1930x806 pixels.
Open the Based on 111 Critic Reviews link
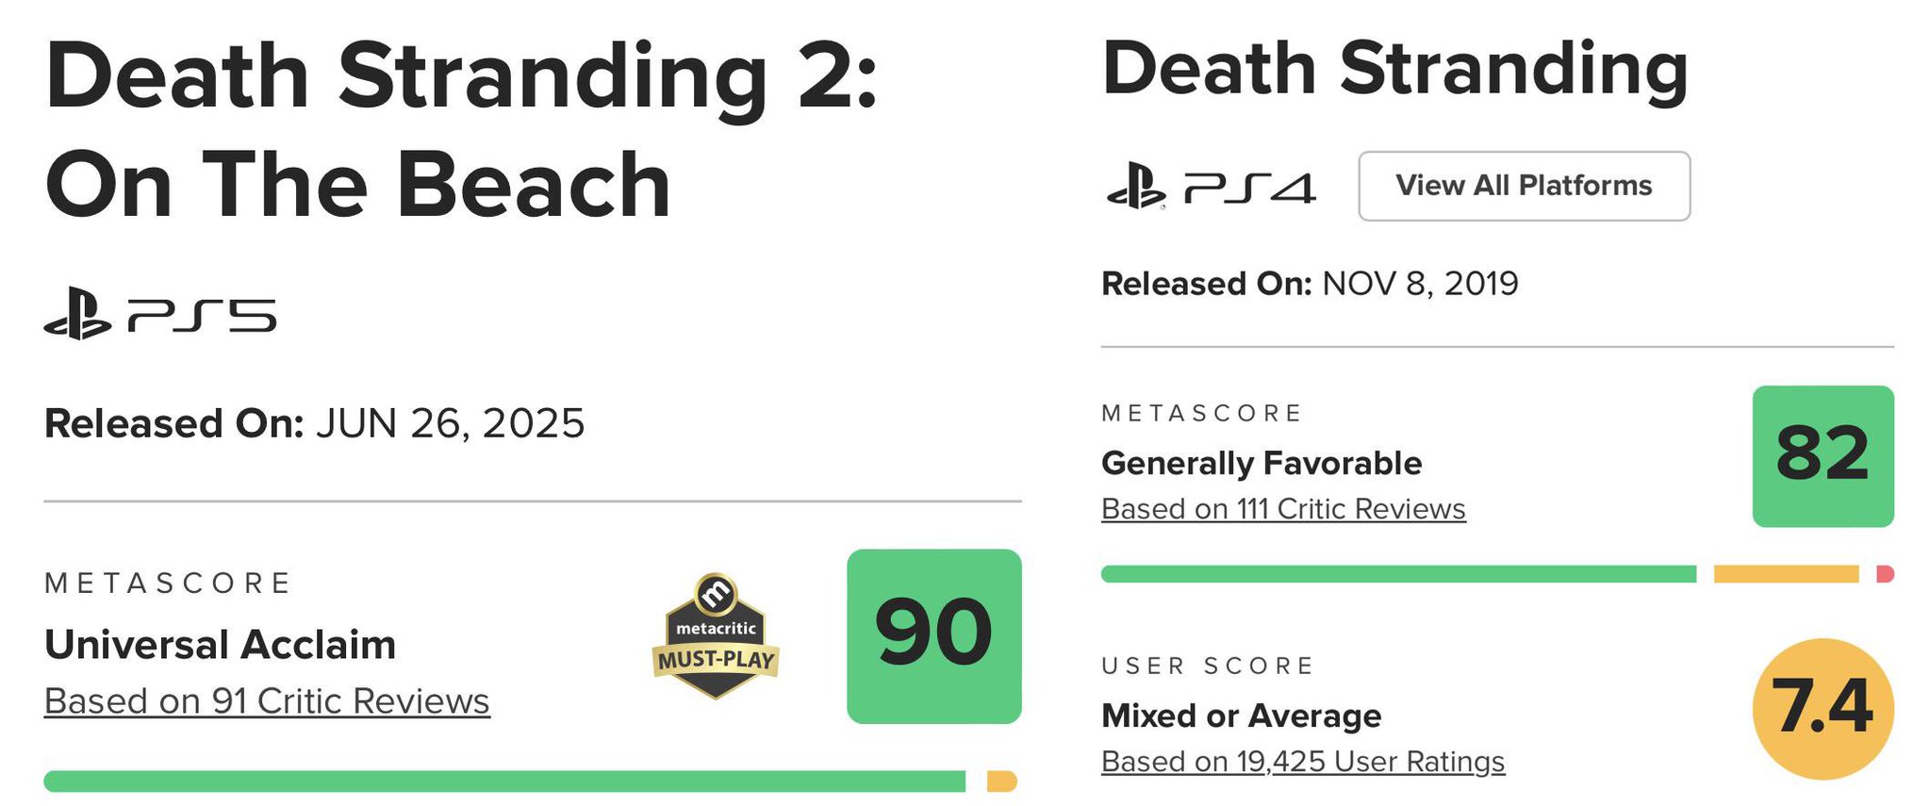(x=1282, y=509)
